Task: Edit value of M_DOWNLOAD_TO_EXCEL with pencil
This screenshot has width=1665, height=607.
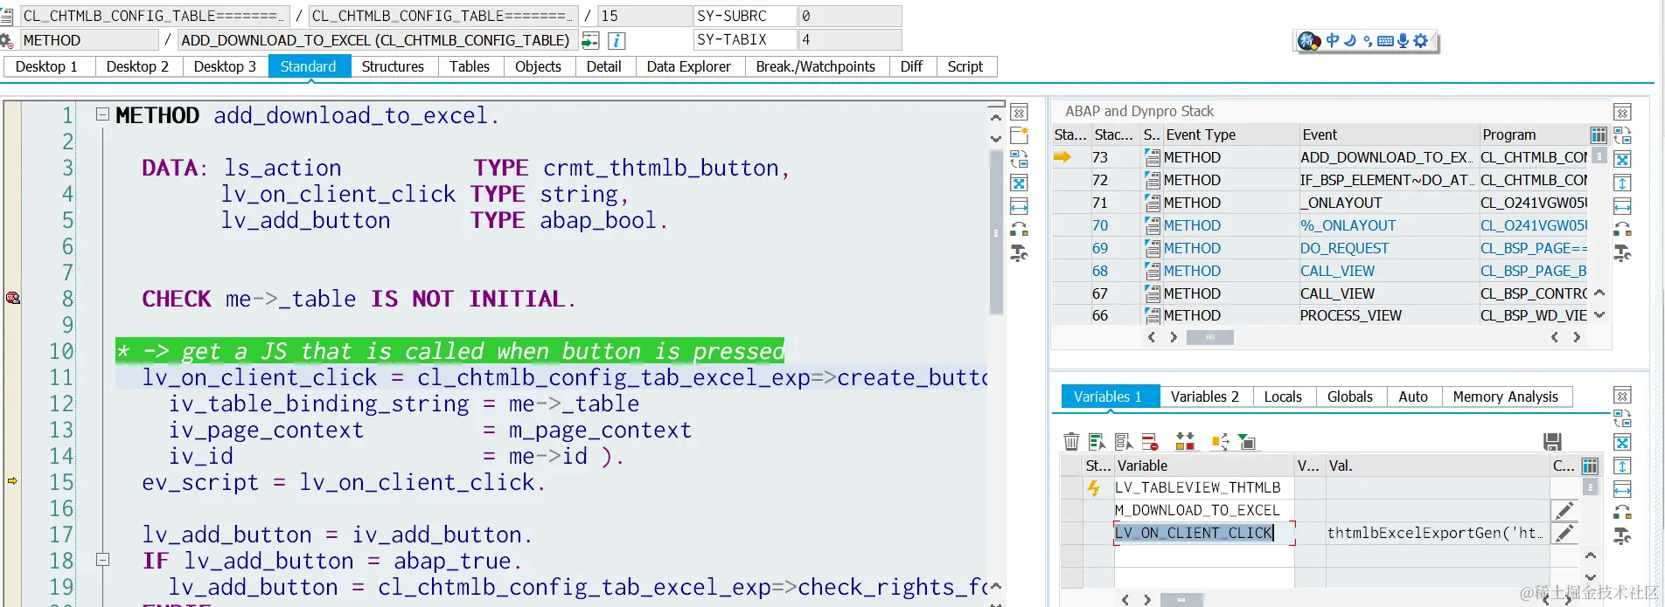Action: coord(1564,510)
